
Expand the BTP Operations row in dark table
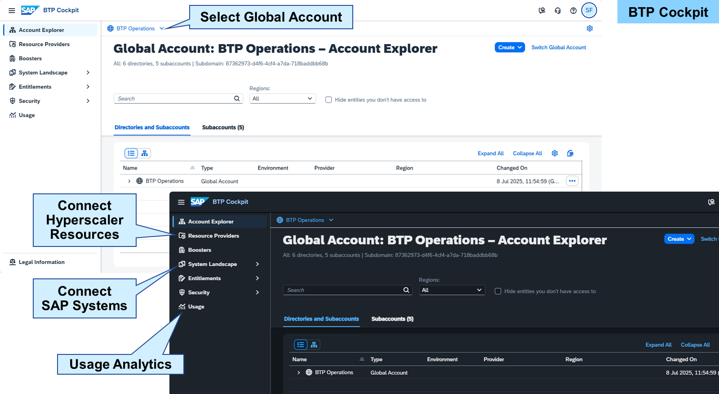pyautogui.click(x=299, y=372)
